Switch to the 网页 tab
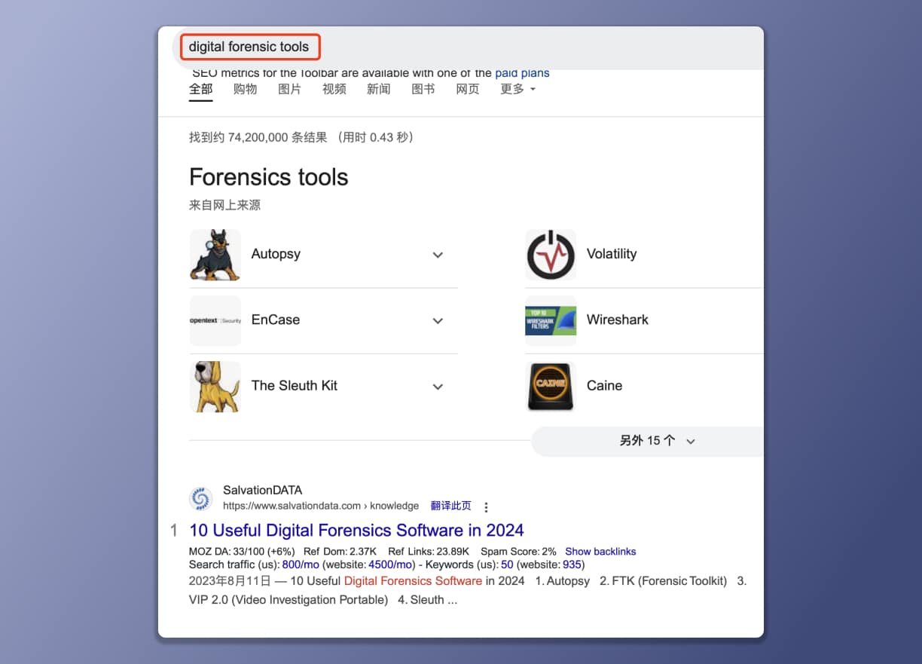 [x=468, y=89]
